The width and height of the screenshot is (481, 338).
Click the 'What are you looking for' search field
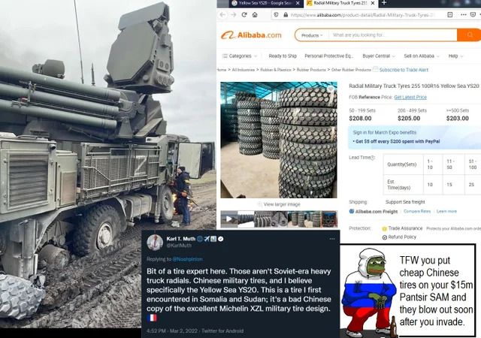392,35
